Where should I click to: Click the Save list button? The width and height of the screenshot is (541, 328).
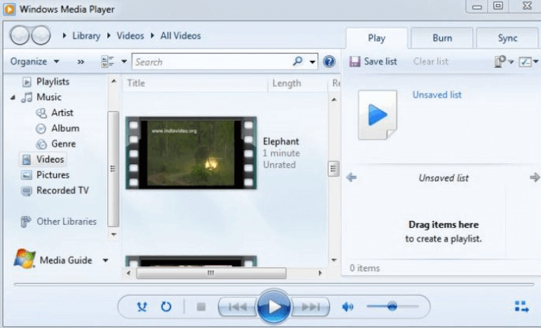tap(373, 62)
